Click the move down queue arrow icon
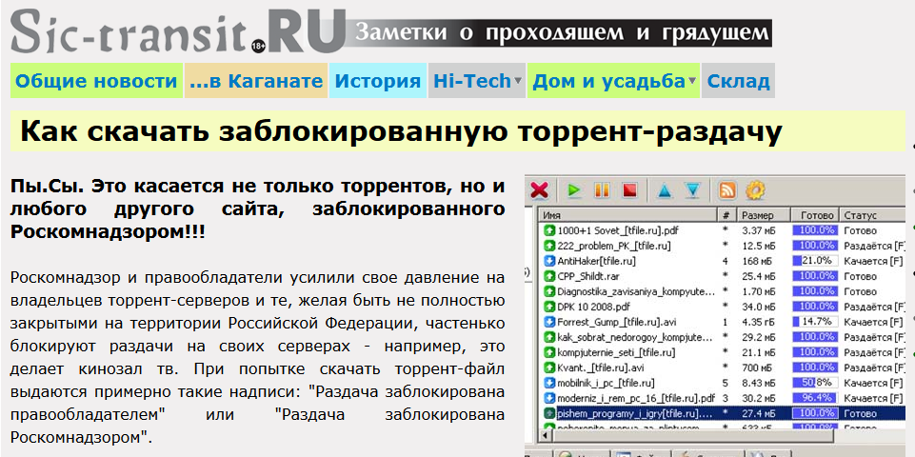The width and height of the screenshot is (915, 457). [692, 190]
